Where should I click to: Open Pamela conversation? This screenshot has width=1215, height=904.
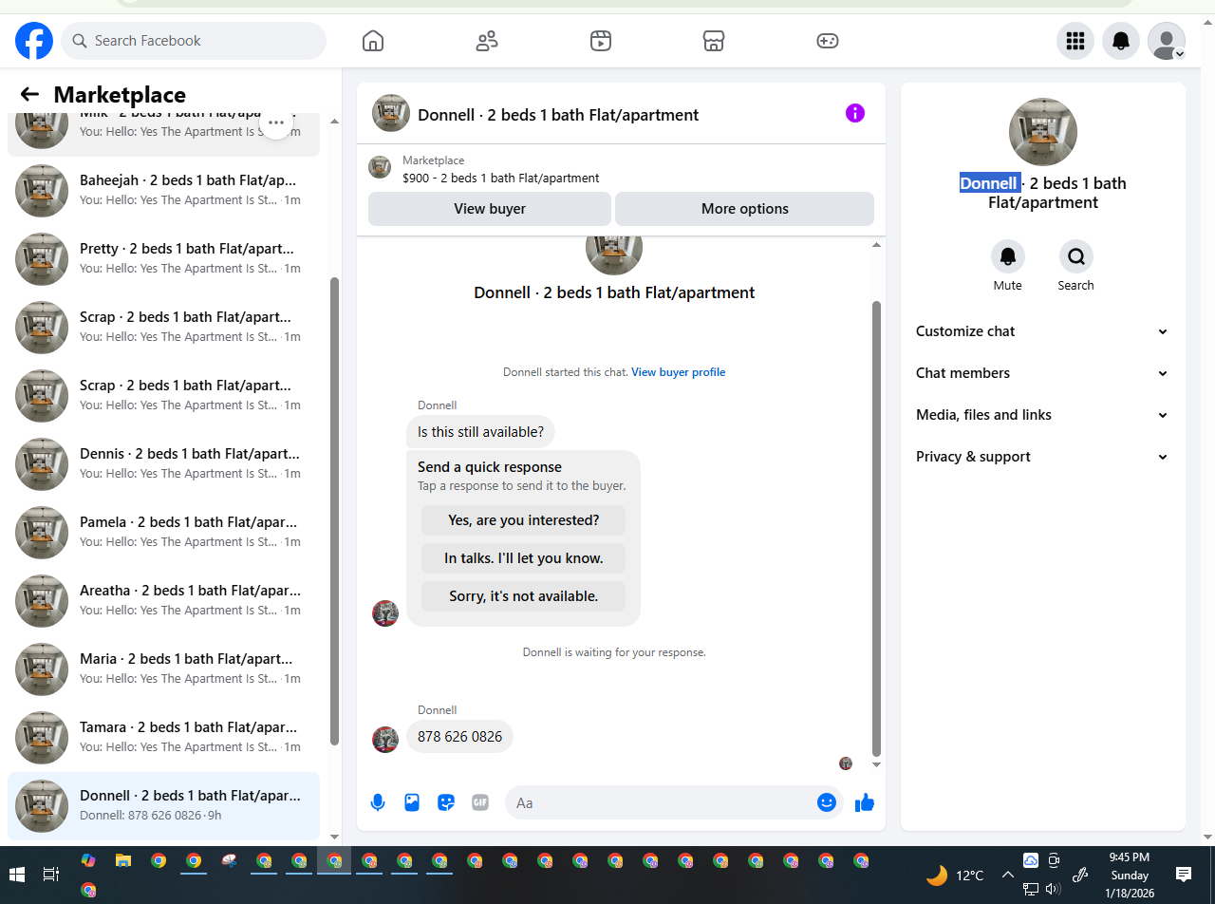(163, 533)
